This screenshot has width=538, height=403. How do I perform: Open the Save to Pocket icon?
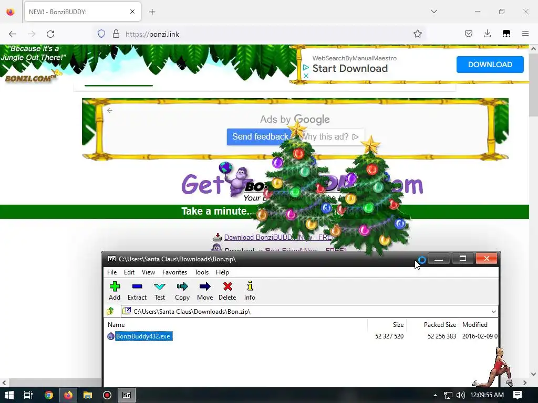pos(469,34)
